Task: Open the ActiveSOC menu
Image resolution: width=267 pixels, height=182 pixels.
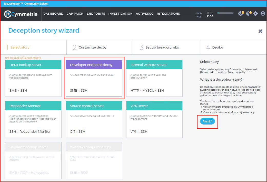Action: pyautogui.click(x=145, y=14)
